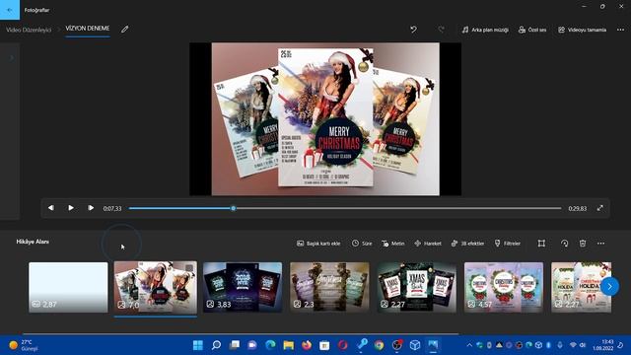Open the Filtreler filters tool
Viewport: 631px width, 355px height.
coord(507,244)
